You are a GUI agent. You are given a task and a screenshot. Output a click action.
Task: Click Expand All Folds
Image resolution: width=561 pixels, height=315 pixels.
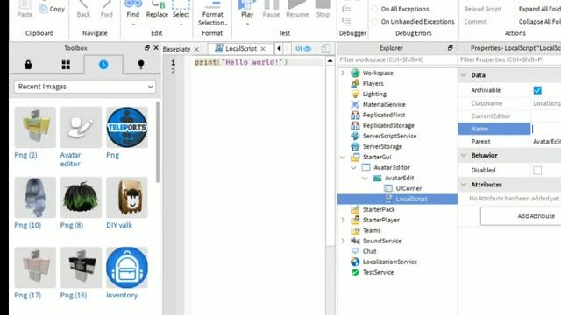540,9
